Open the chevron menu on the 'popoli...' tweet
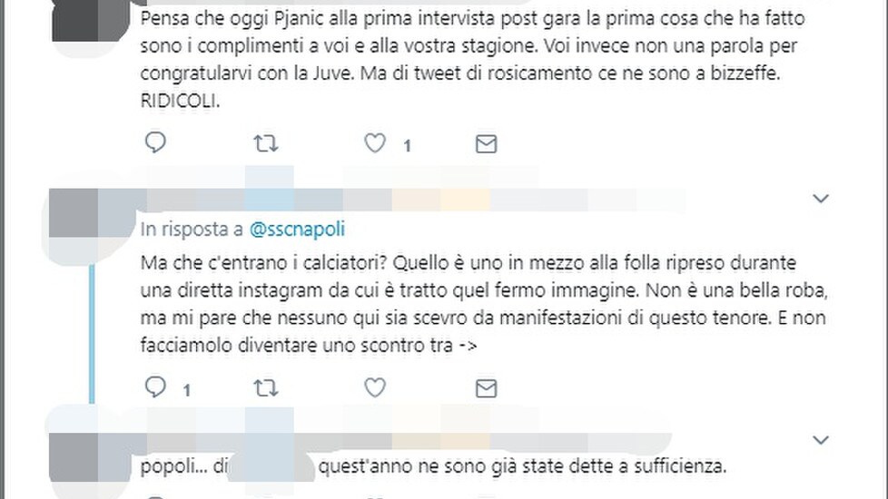The width and height of the screenshot is (888, 499). click(x=821, y=440)
